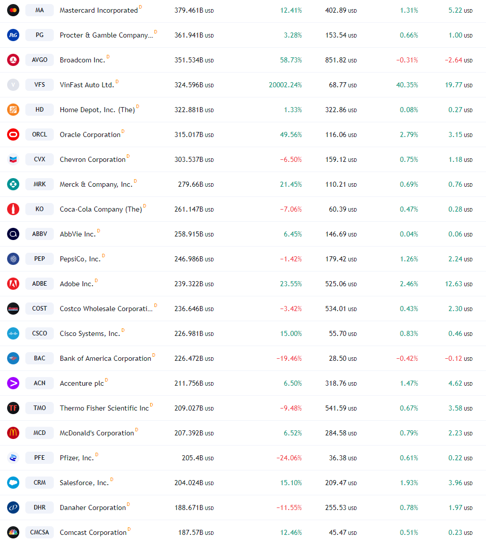486x543 pixels.
Task: Select the ABBV ticker badge
Action: click(40, 234)
